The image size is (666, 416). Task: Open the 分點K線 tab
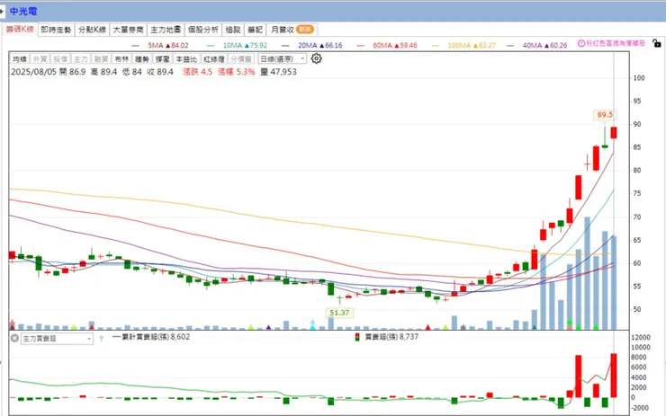pyautogui.click(x=92, y=30)
